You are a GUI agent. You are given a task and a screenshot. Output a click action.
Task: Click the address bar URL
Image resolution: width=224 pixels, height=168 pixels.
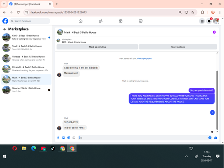coord(58,12)
